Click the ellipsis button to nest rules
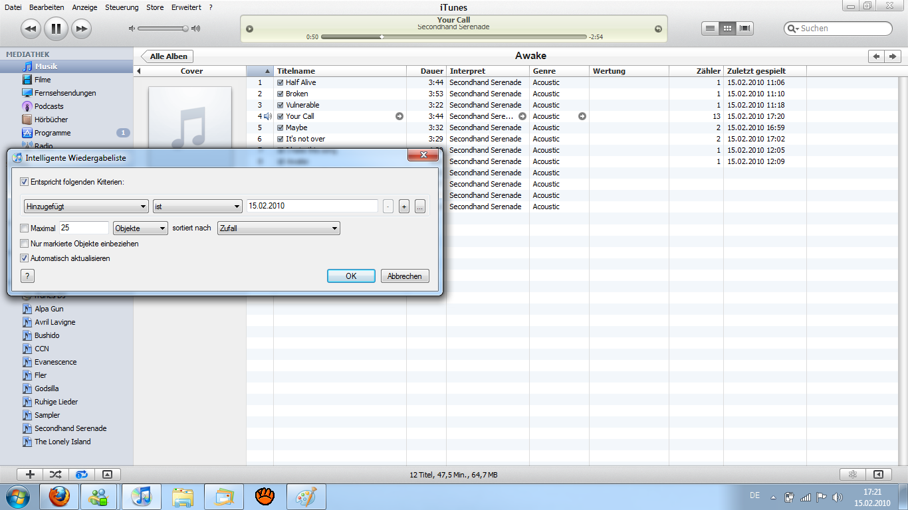Viewport: 908px width, 510px height. pos(419,207)
